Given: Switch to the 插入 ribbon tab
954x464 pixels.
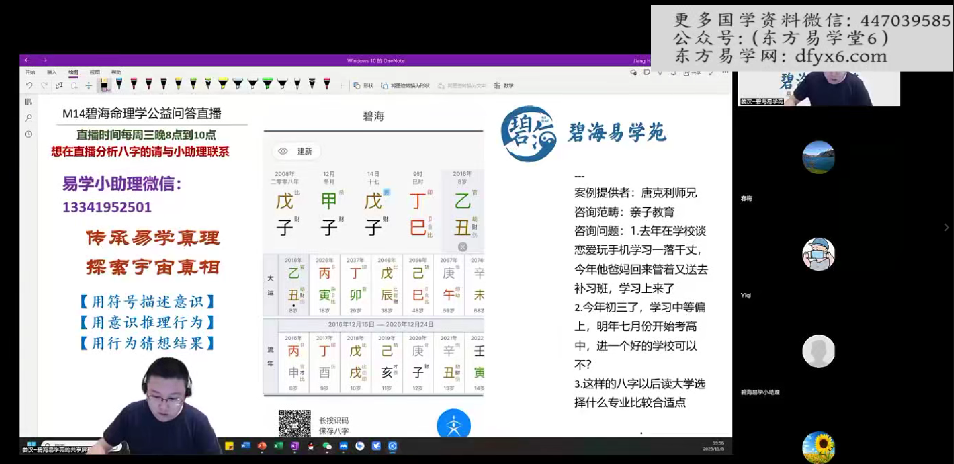Looking at the screenshot, I should [52, 73].
